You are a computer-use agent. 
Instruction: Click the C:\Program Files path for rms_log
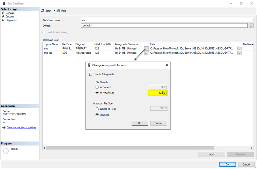(191, 53)
